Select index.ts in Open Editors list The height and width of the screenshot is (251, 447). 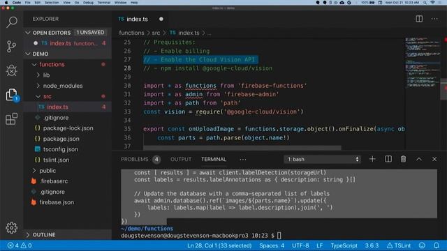[x=68, y=43]
